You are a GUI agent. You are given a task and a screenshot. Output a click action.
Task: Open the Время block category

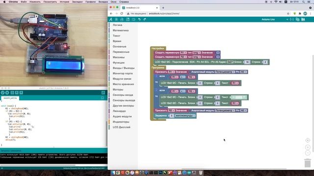pos(117,41)
